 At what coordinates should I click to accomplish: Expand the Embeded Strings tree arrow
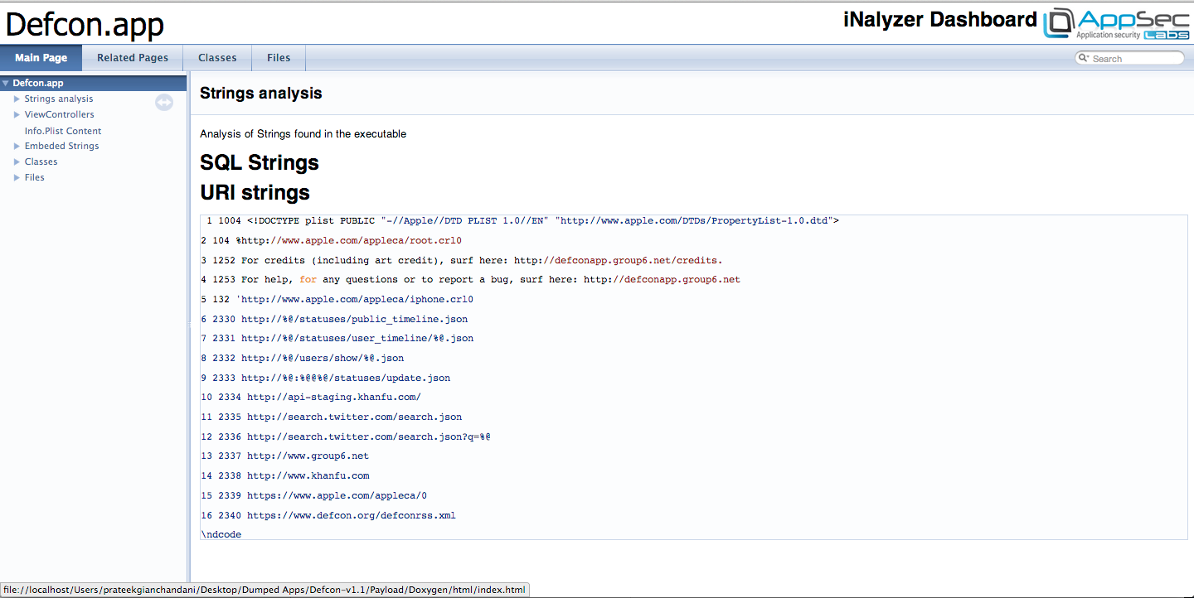(x=17, y=146)
